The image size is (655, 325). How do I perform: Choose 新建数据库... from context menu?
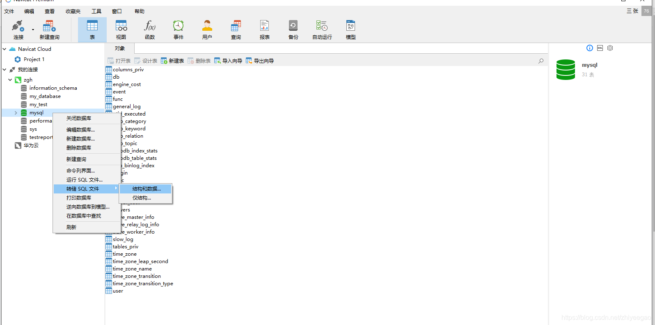point(87,139)
